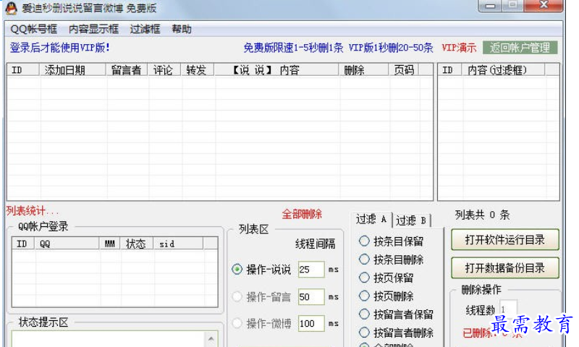Open the 帮助 menu
The image size is (579, 347).
click(182, 29)
